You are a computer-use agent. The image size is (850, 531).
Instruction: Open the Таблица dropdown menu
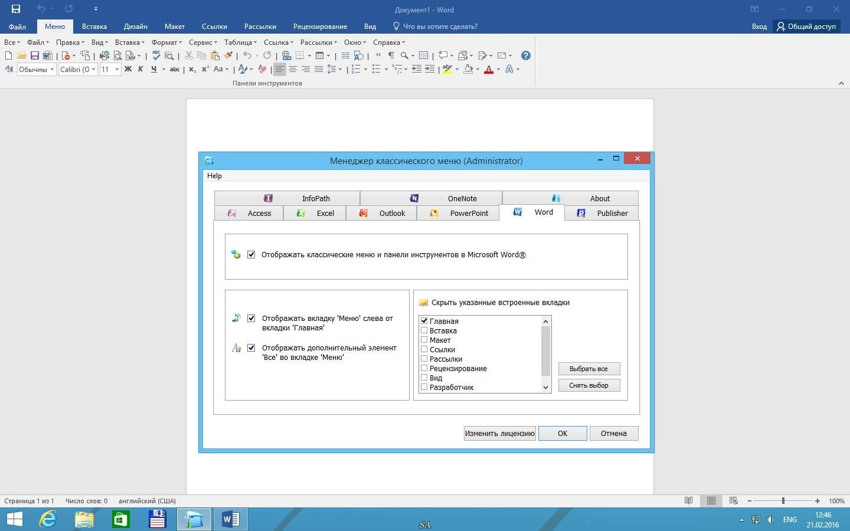[240, 42]
